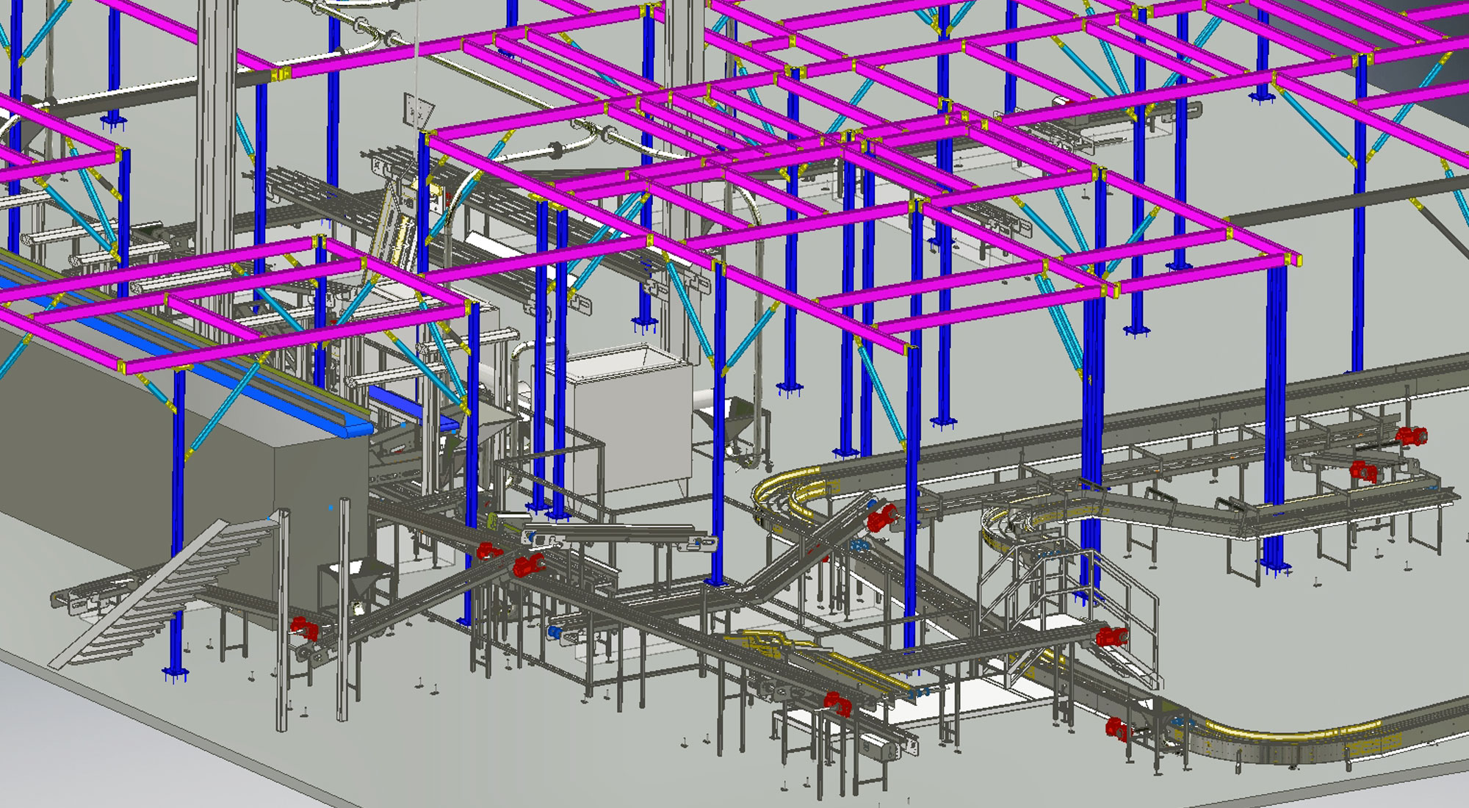
Task: Select the red motor at far right conveyor end
Action: pos(1412,435)
